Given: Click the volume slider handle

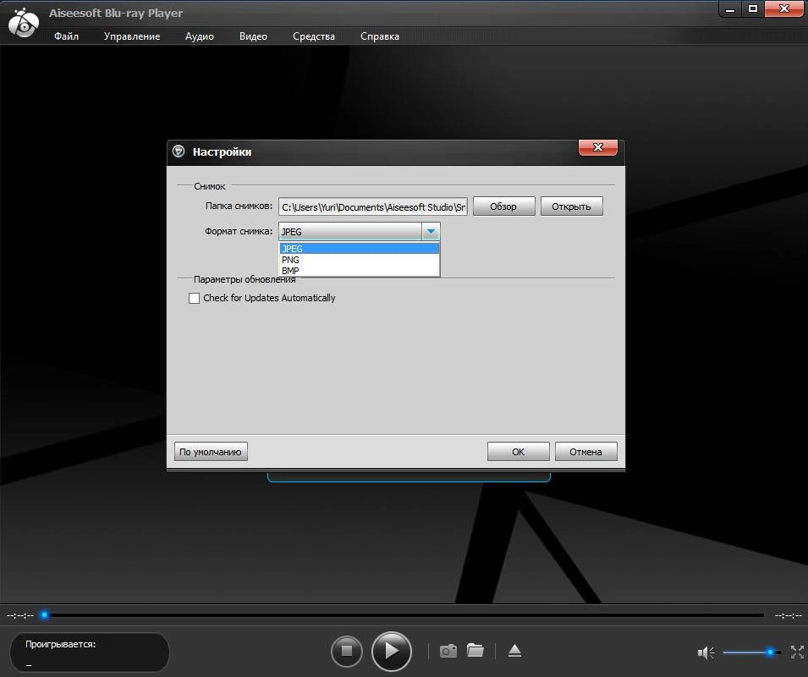Looking at the screenshot, I should [x=771, y=652].
